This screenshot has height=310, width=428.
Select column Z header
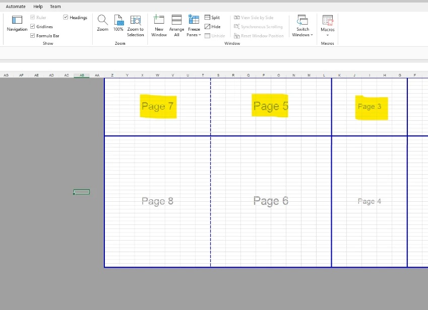112,75
